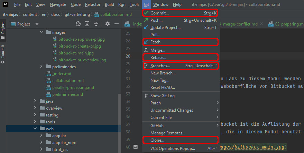
Task: Open the File menu
Action: tap(17, 4)
